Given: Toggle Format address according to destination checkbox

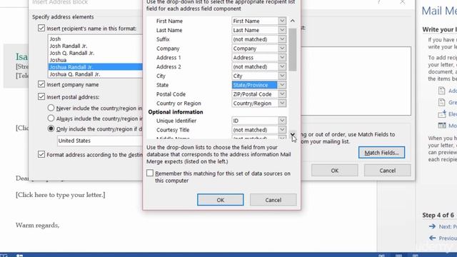Looking at the screenshot, I should (41, 154).
